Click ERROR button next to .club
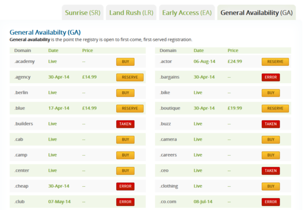Viewport: 308px width, 210px height. [x=125, y=202]
